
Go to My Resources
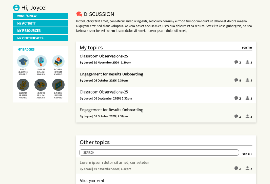tap(40, 31)
